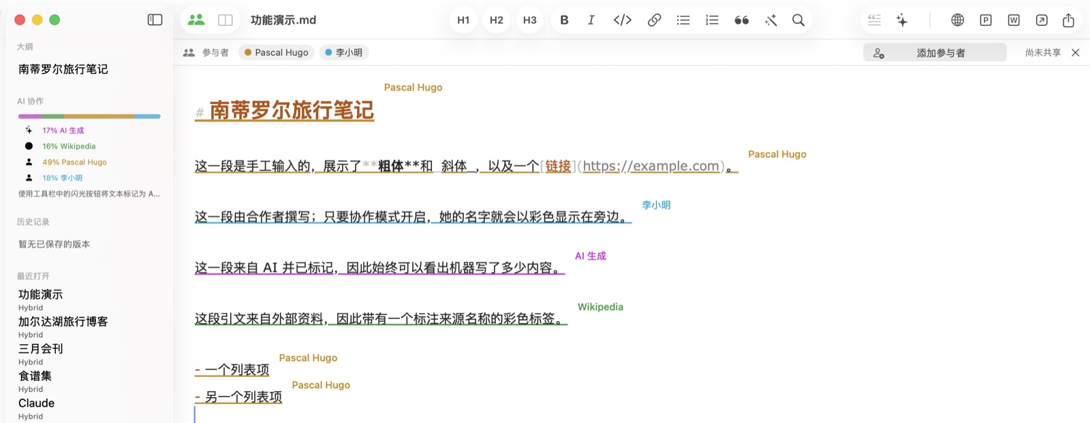Insert a numbered list
The image size is (1090, 423).
[712, 20]
